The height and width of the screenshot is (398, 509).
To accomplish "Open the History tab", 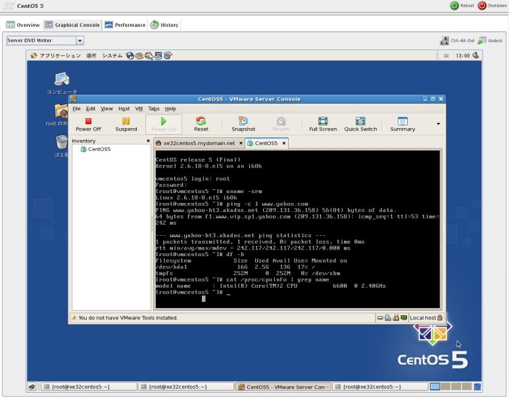I will (164, 25).
